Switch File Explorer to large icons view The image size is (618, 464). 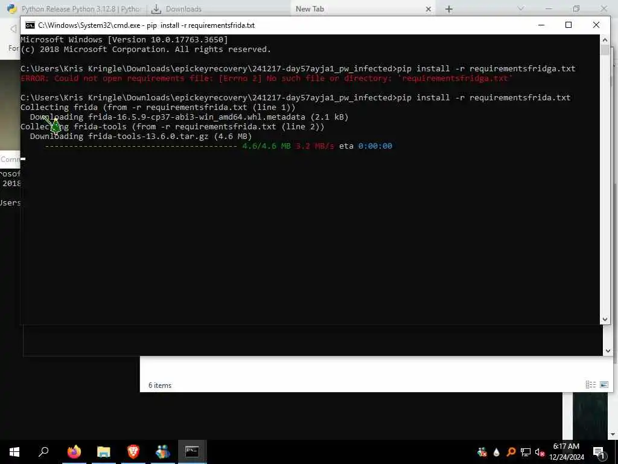(x=604, y=385)
